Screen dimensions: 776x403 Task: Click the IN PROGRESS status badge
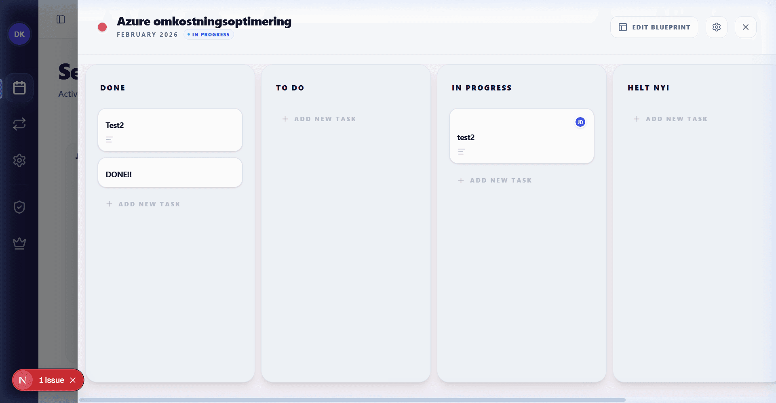[208, 34]
